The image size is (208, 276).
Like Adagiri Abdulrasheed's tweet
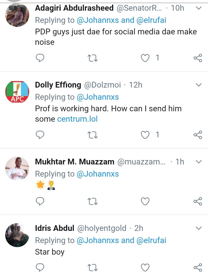[145, 58]
